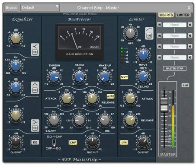Flip the EQ->CMP routing order switch
The image size is (196, 165).
54,143
